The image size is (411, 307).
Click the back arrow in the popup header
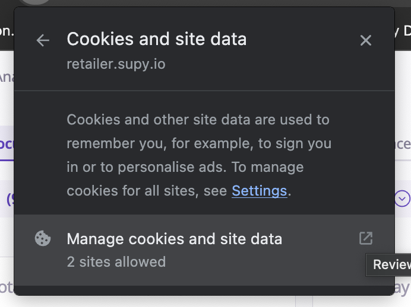(x=43, y=40)
